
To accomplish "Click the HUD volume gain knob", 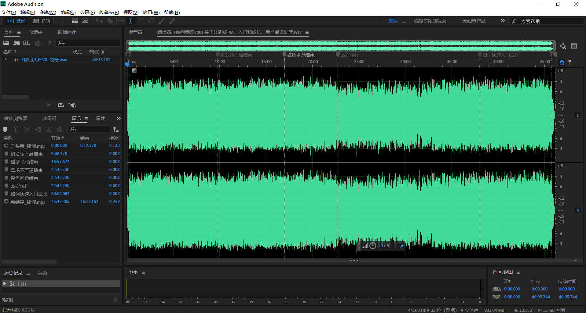I will tap(372, 246).
